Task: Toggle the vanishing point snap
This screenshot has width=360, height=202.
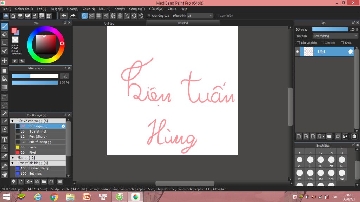Action: pyautogui.click(x=105, y=15)
